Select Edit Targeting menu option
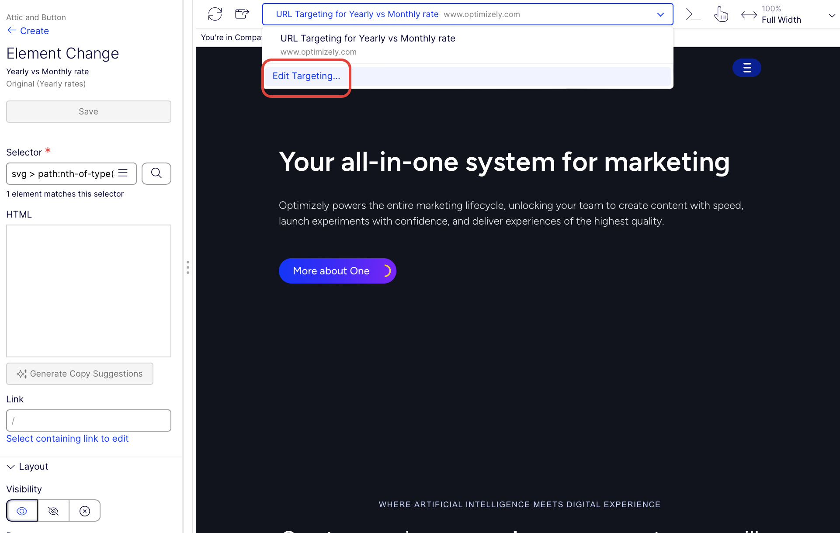The width and height of the screenshot is (840, 533). 306,76
